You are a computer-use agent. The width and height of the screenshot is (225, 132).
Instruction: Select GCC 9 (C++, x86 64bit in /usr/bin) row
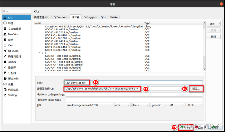click(119, 62)
